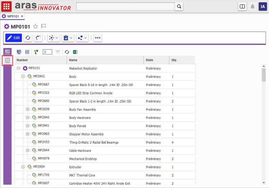Click the purple gear icon beside MP0101 row

[x=25, y=68]
